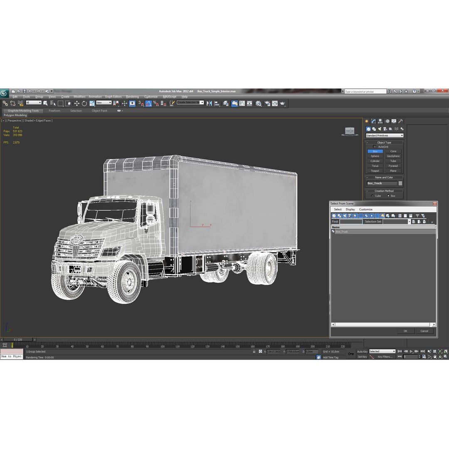This screenshot has width=449, height=449.
Task: Click the object color swatch beside Box_Truck
Action: [x=400, y=183]
